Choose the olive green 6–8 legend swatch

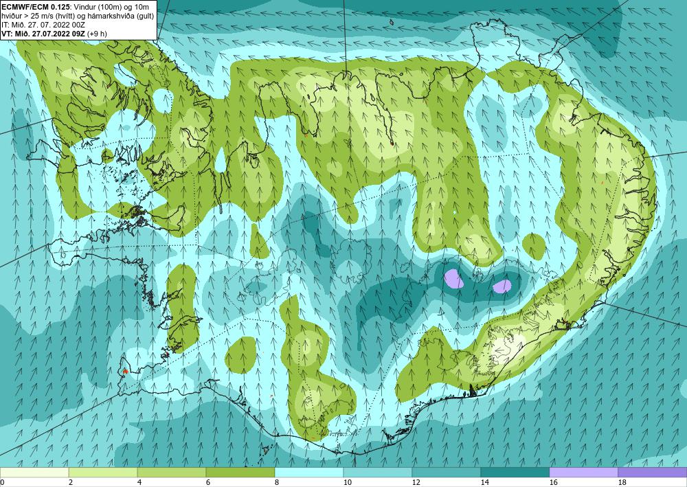coord(240,473)
